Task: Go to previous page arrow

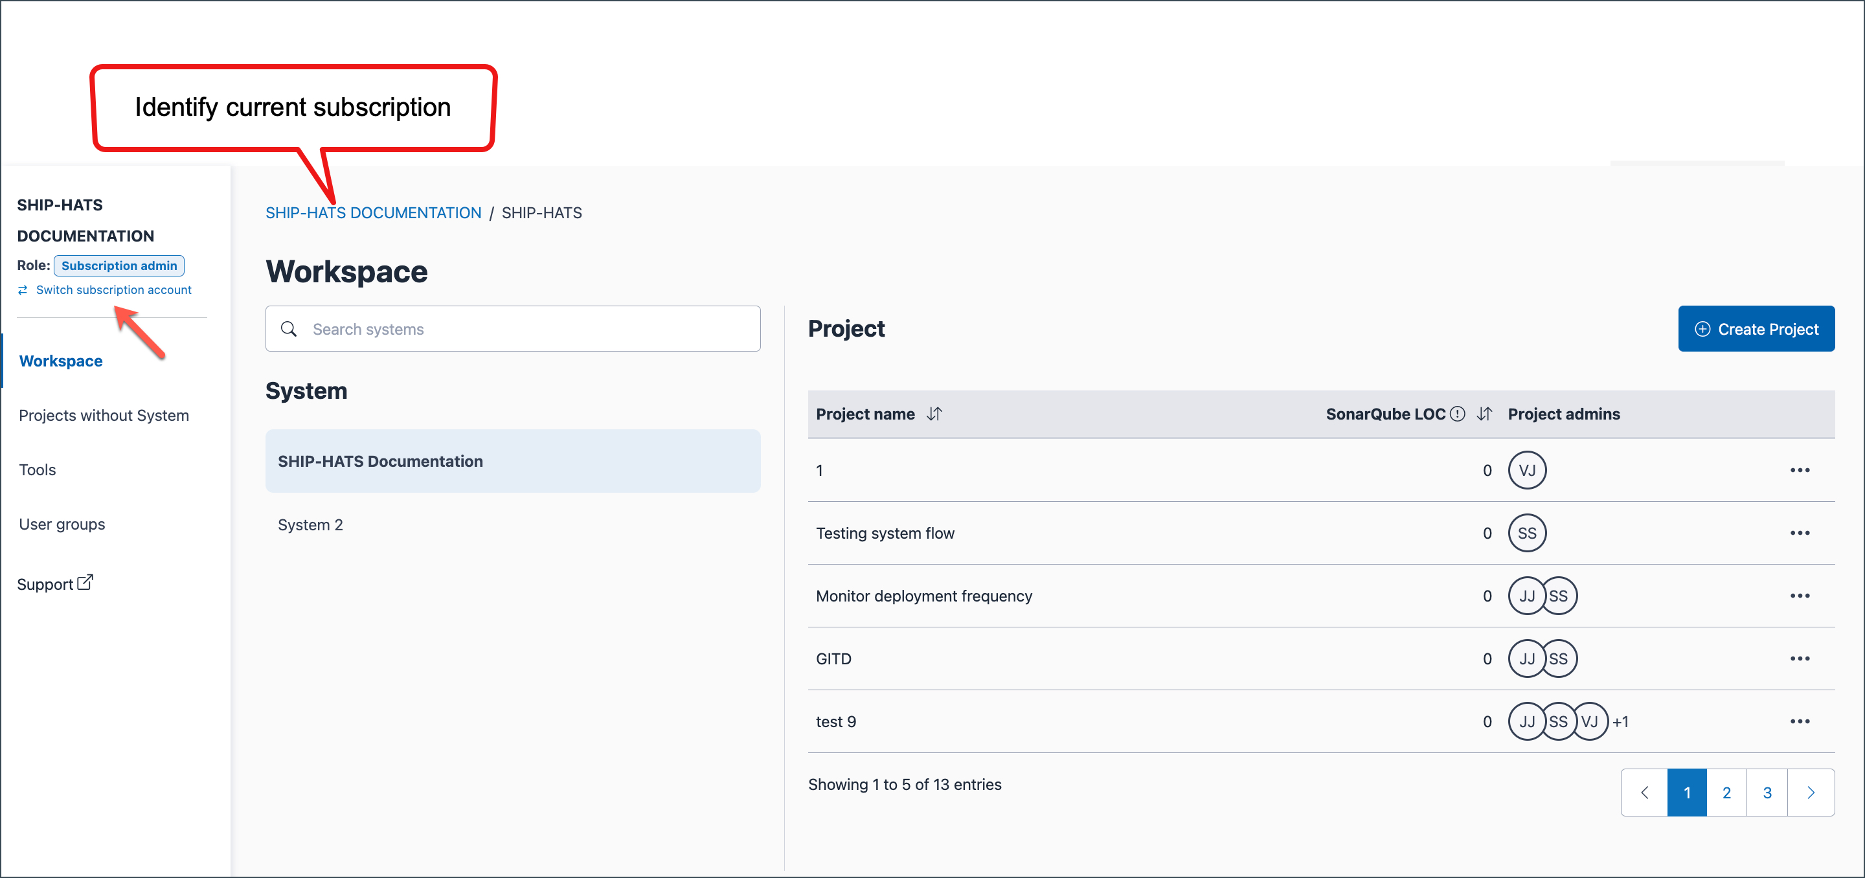Action: pyautogui.click(x=1644, y=793)
